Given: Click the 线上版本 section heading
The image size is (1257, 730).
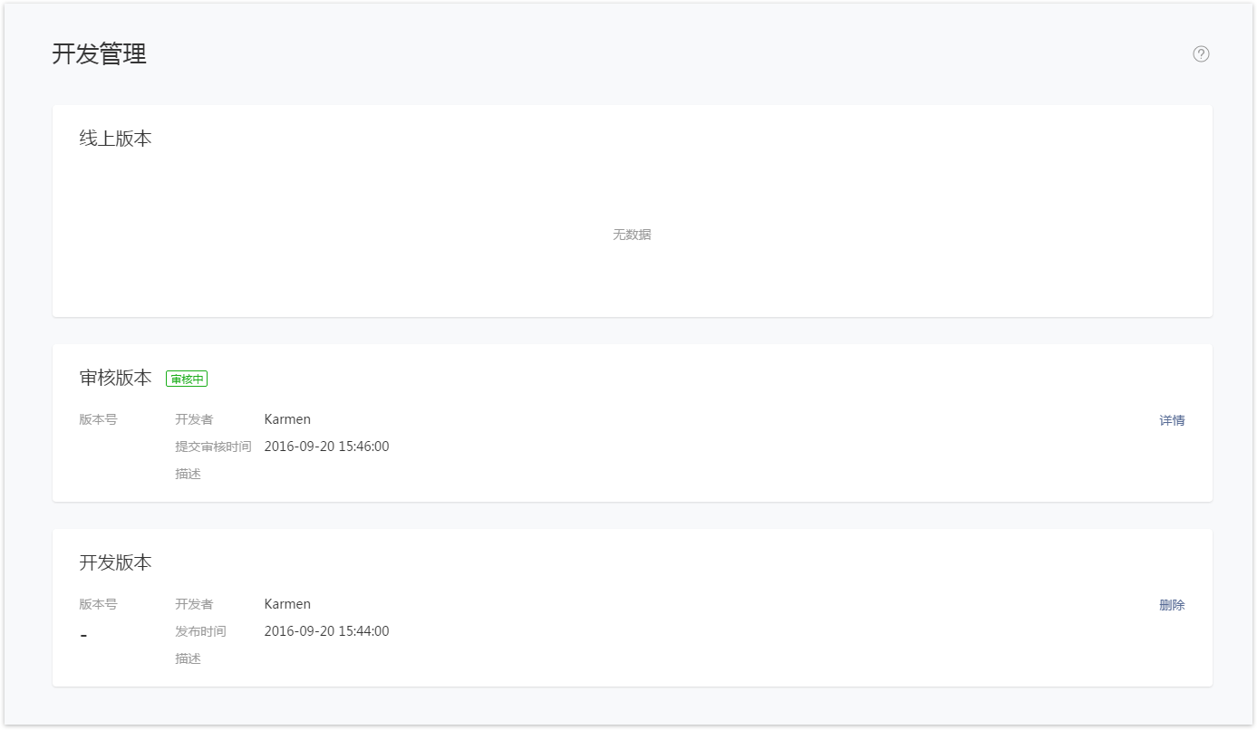Looking at the screenshot, I should [x=116, y=139].
